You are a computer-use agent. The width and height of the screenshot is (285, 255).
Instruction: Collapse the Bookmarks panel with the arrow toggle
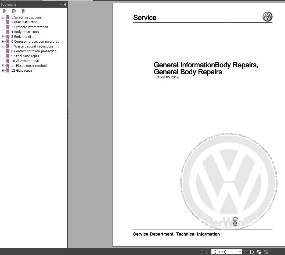(x=64, y=4)
